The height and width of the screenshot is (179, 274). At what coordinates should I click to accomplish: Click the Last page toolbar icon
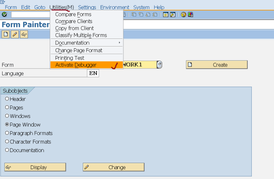pyautogui.click(x=155, y=15)
